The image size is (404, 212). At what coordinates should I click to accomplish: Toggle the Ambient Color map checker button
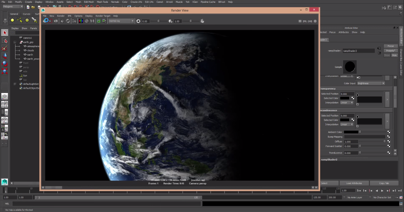[x=389, y=132]
